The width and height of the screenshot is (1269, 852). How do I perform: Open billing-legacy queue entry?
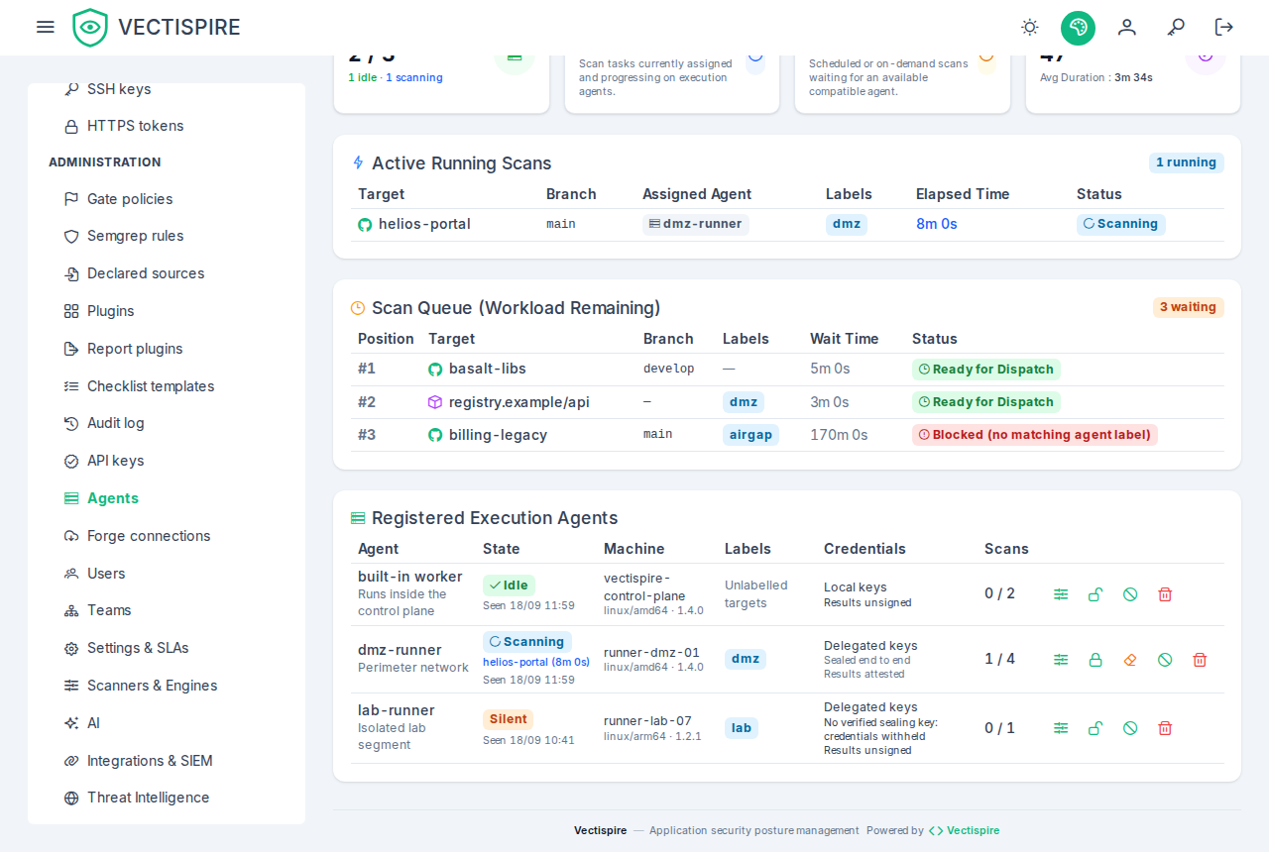click(x=498, y=435)
